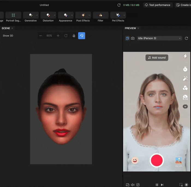Screen dimensions: 191x187
Task: Expand the Post Effects dropdown arrow
Action: point(89,15)
